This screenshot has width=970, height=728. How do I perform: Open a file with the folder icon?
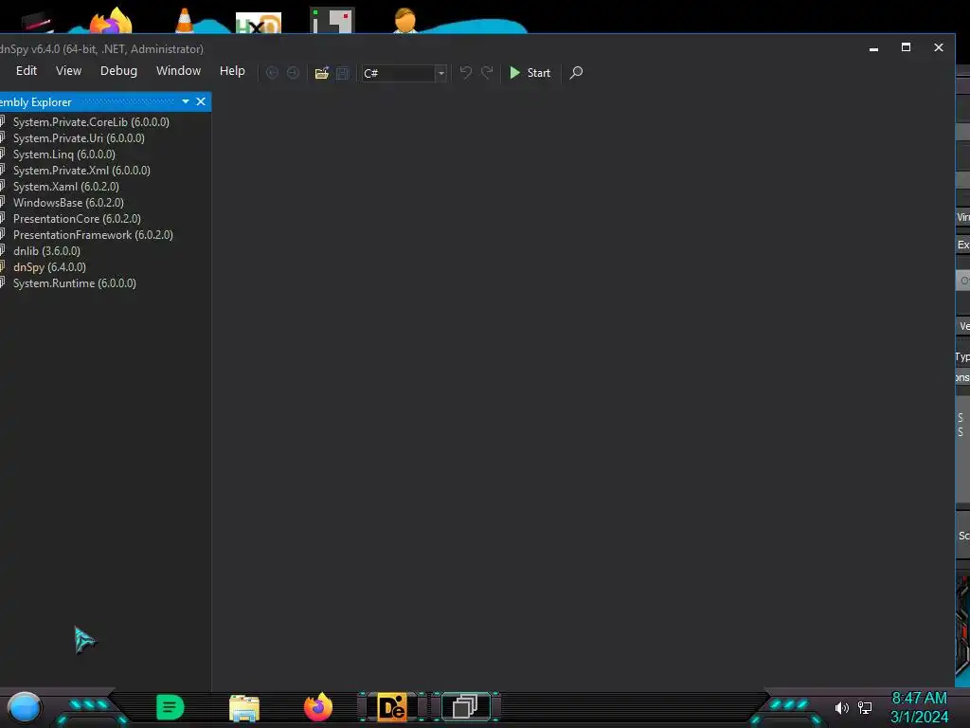pos(322,73)
